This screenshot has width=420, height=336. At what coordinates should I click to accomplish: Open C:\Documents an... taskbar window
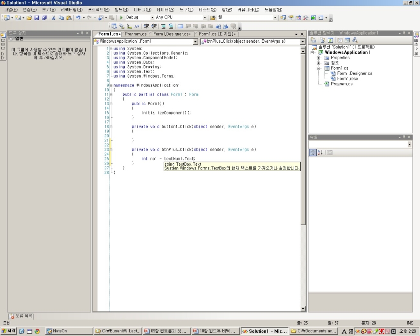(x=314, y=331)
